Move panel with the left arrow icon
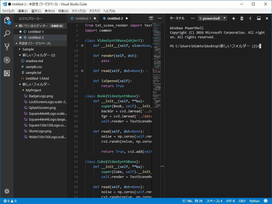 click(x=250, y=18)
